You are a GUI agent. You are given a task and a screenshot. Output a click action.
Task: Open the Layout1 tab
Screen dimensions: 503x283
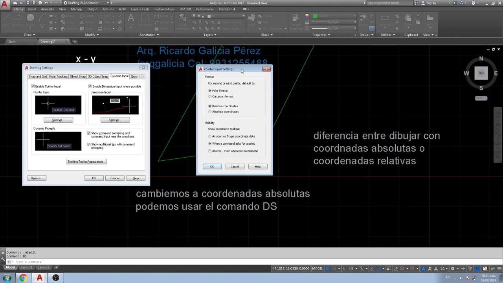pos(27,267)
